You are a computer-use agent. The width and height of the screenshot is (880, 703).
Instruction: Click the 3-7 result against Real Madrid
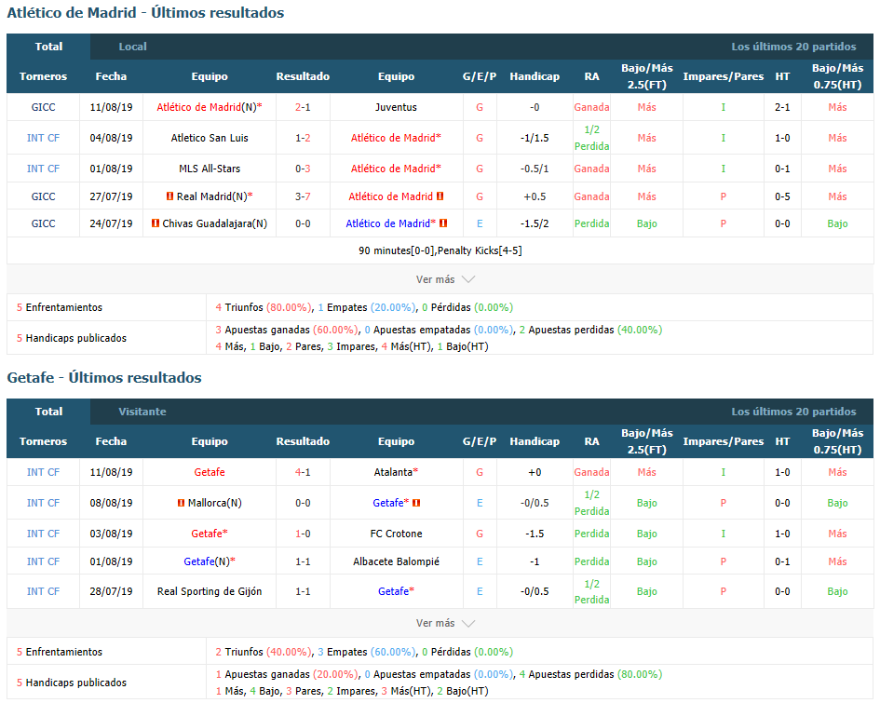[303, 196]
